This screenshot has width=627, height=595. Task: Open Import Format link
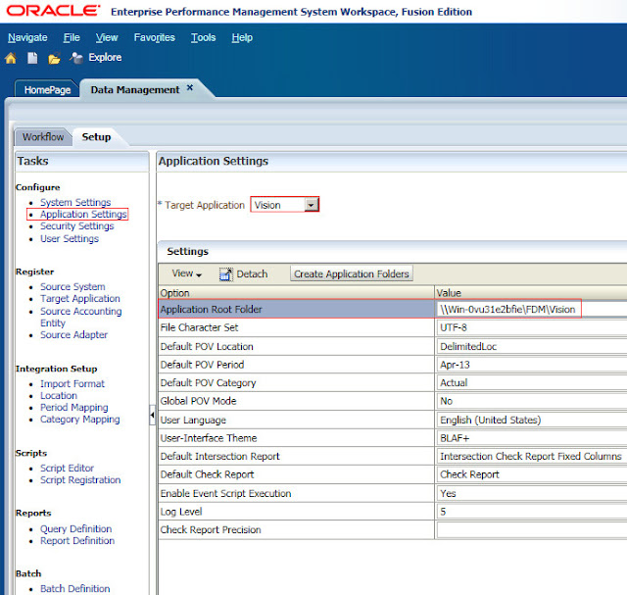click(x=72, y=383)
